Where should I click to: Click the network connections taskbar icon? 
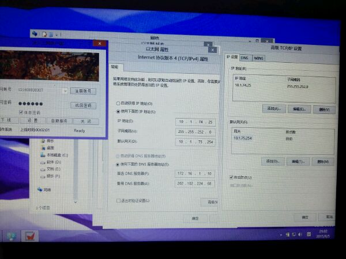(x=11, y=236)
